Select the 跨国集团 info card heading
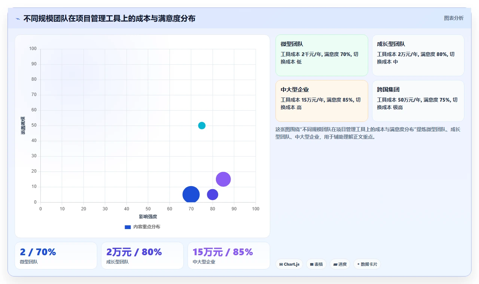479x284 pixels. (388, 90)
